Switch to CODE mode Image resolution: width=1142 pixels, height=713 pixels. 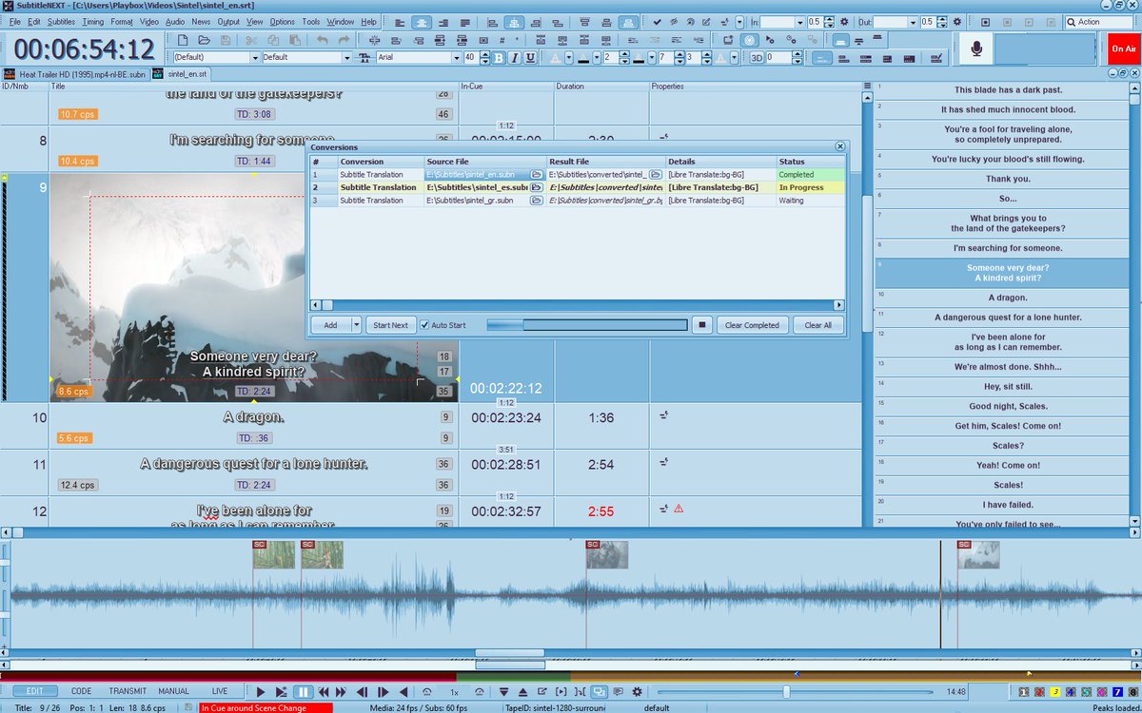81,691
